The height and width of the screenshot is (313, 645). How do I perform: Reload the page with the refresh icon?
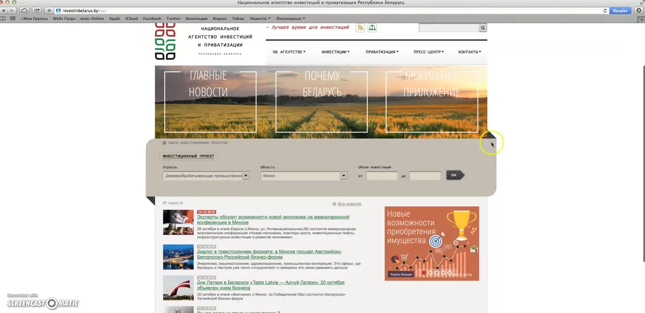[605, 11]
